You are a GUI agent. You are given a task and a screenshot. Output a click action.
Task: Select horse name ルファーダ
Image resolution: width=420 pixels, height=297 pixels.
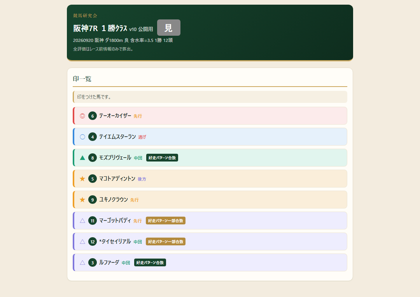(x=109, y=262)
